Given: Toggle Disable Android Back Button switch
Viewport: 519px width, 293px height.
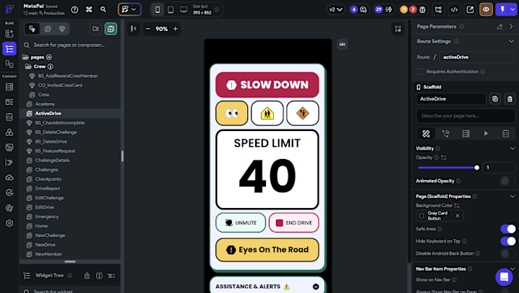Looking at the screenshot, I should 507,253.
